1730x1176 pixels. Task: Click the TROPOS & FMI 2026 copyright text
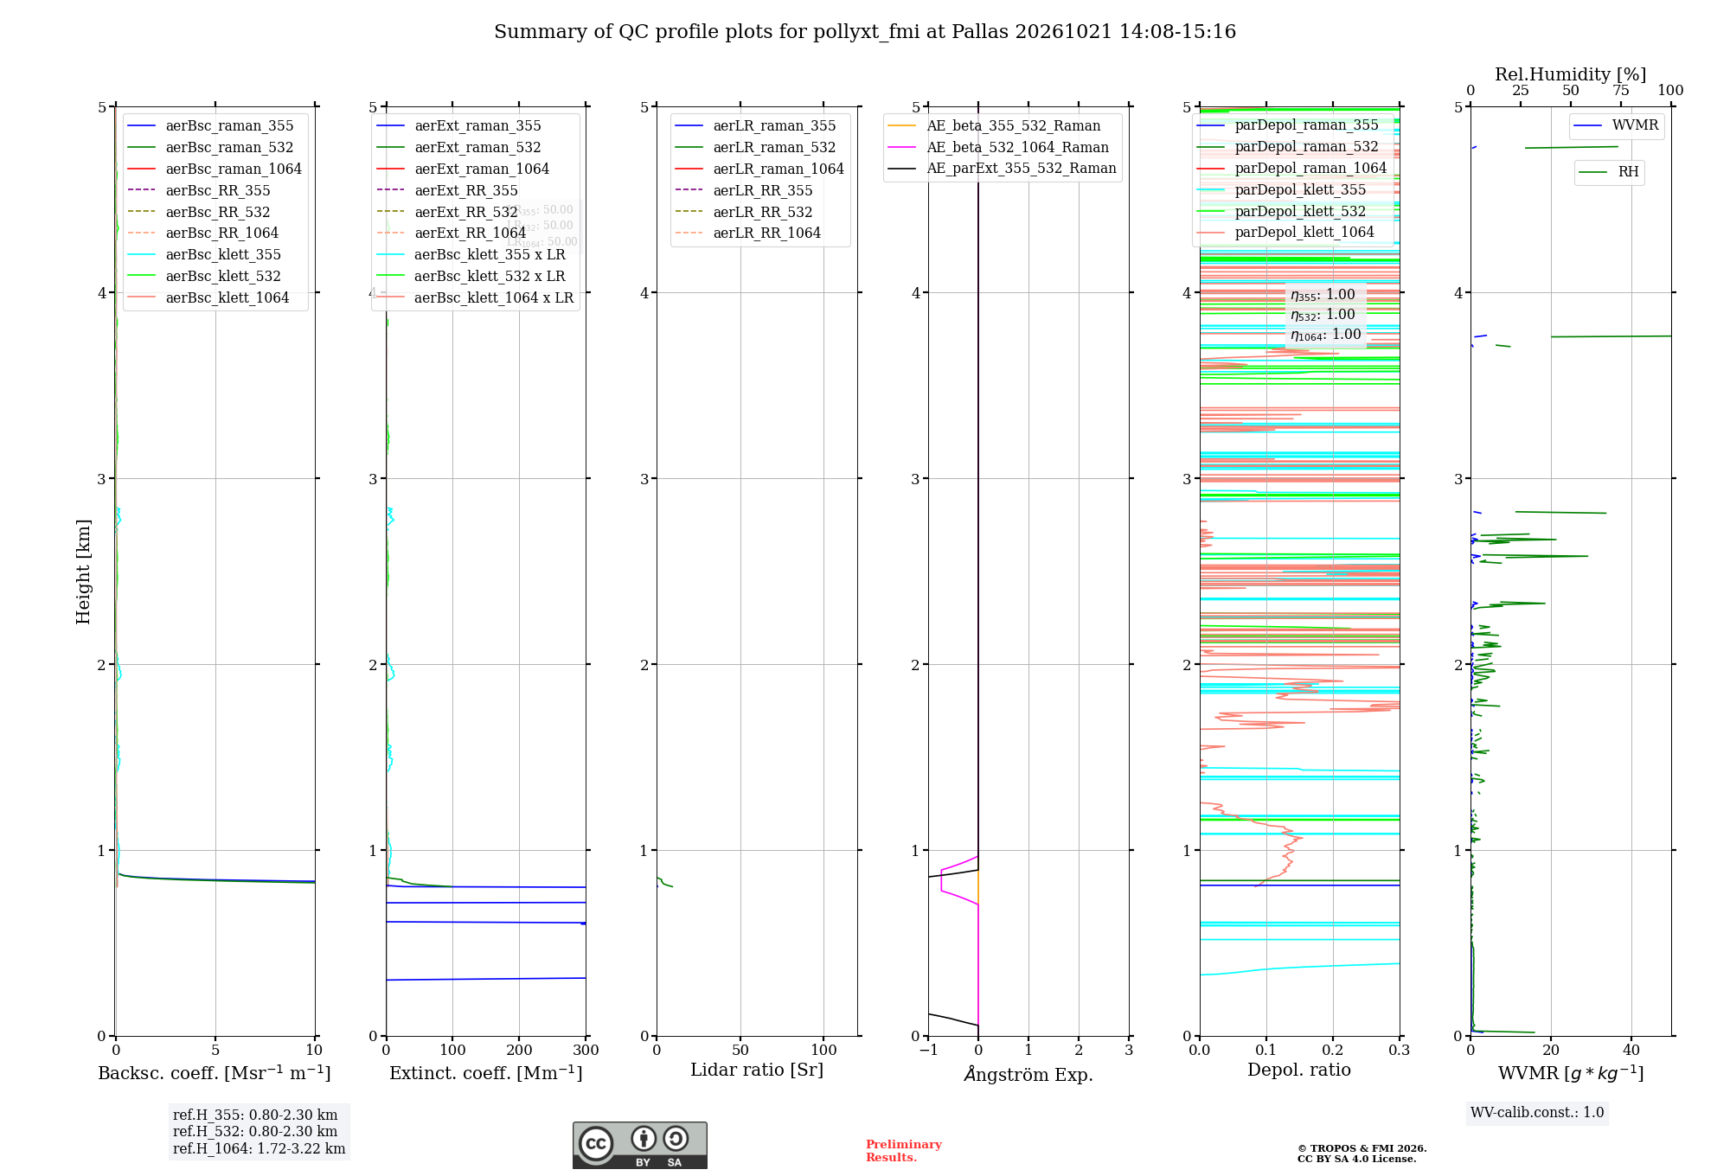pos(1362,1148)
